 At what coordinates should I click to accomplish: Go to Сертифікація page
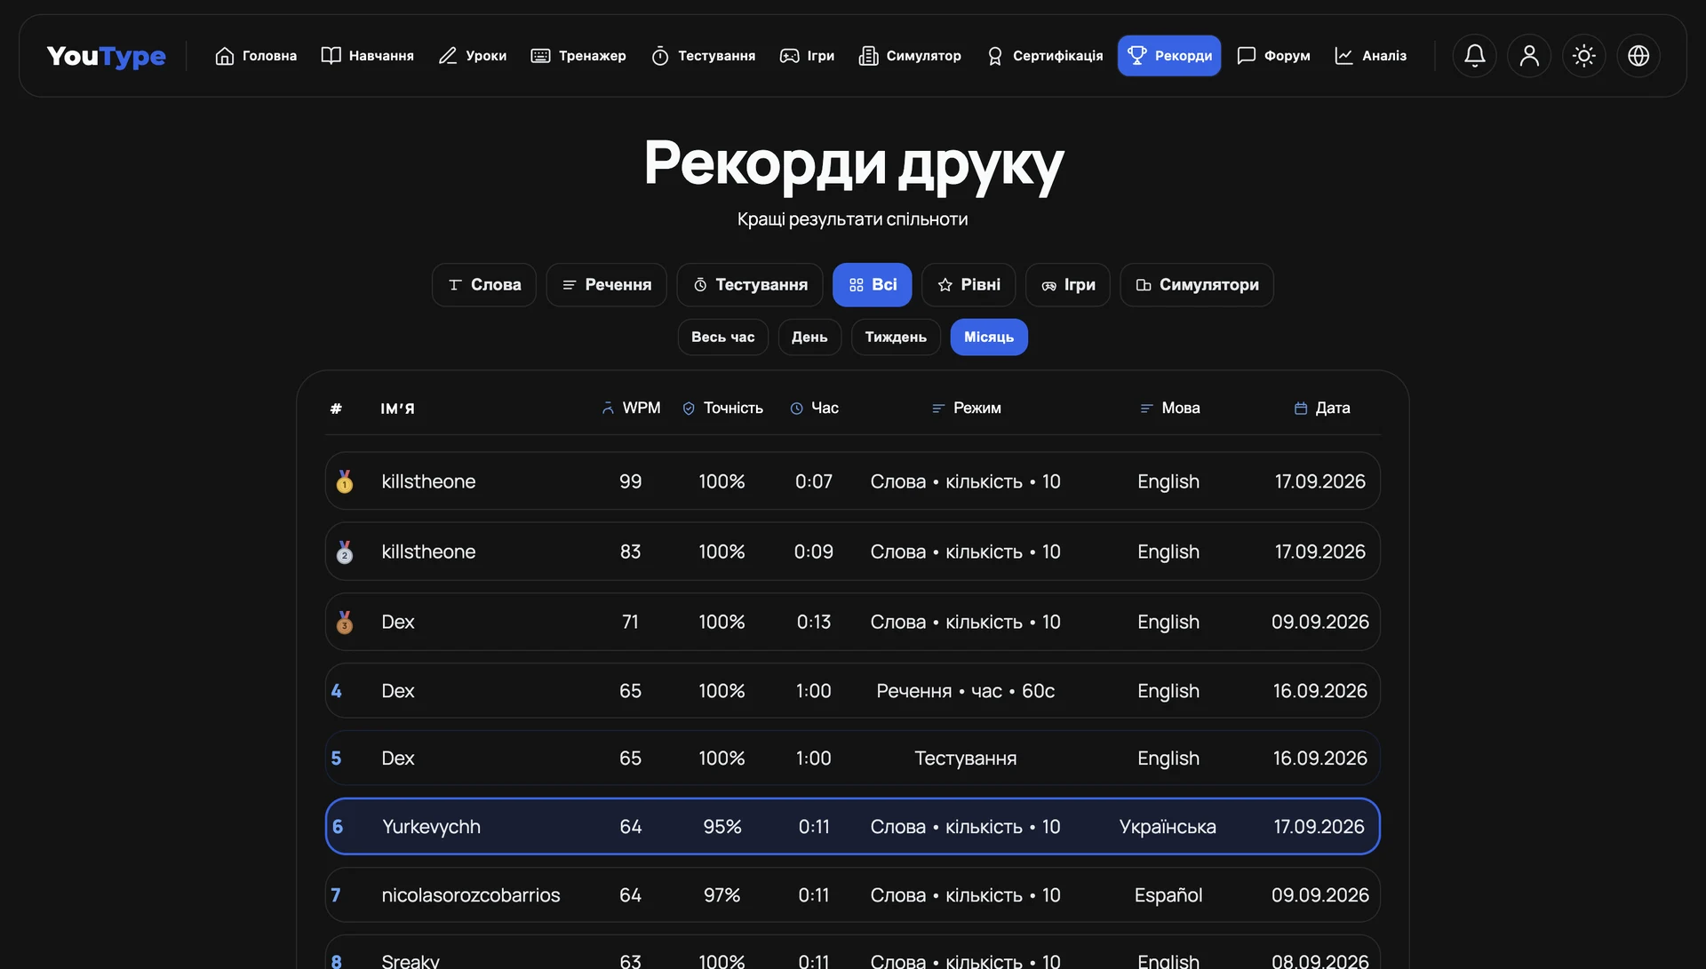click(x=1044, y=56)
